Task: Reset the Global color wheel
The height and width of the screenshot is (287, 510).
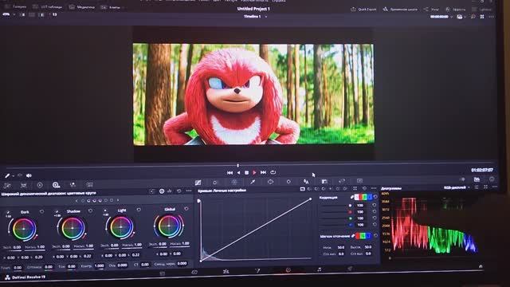Action: [186, 209]
